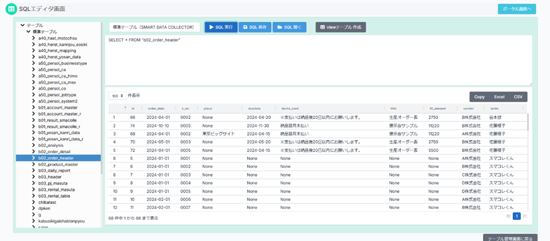Save the query with SQL 保存
This screenshot has height=241, width=550.
click(255, 27)
